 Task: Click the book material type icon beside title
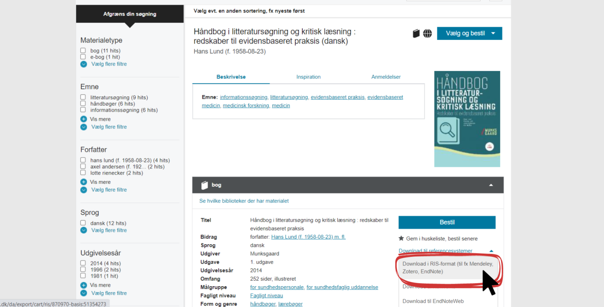pyautogui.click(x=416, y=34)
